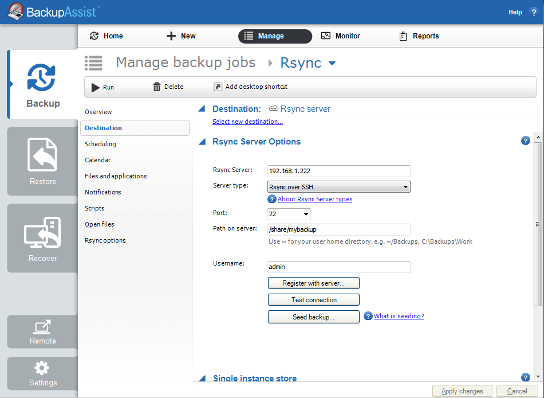Open Scheduling settings
This screenshot has height=398, width=544.
tap(100, 144)
